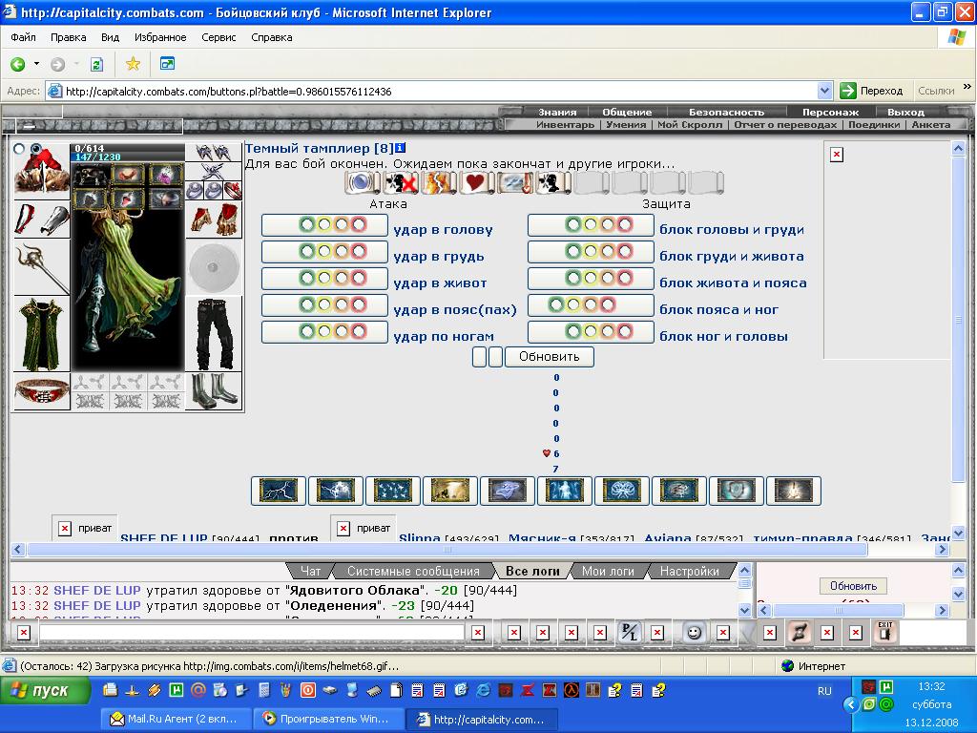Expand hidden system tray icons arrow
Screen dimensions: 977x733
(x=850, y=705)
